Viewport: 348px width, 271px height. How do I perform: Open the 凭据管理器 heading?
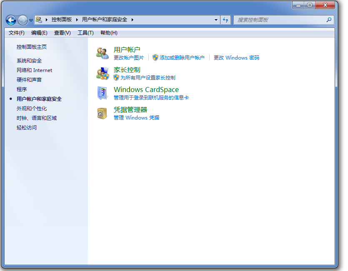tap(130, 110)
